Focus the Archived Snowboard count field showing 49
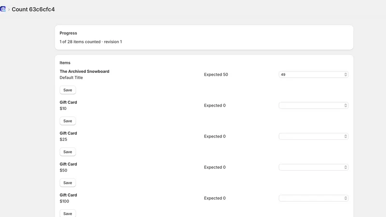Screen dimensions: 386x217 (313, 75)
